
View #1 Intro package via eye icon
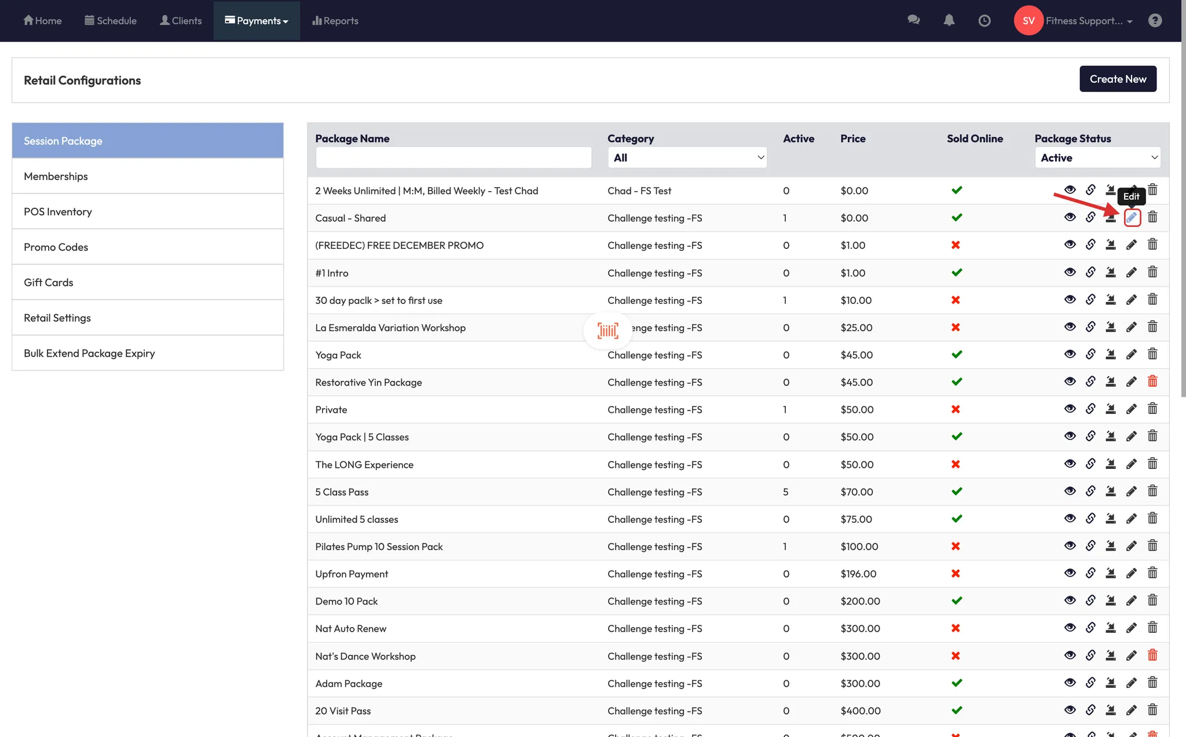click(1070, 273)
